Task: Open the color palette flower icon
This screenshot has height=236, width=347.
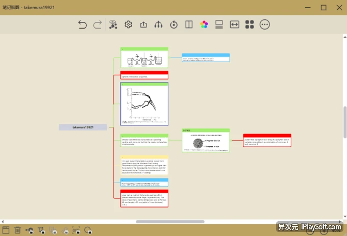Action: [204, 24]
